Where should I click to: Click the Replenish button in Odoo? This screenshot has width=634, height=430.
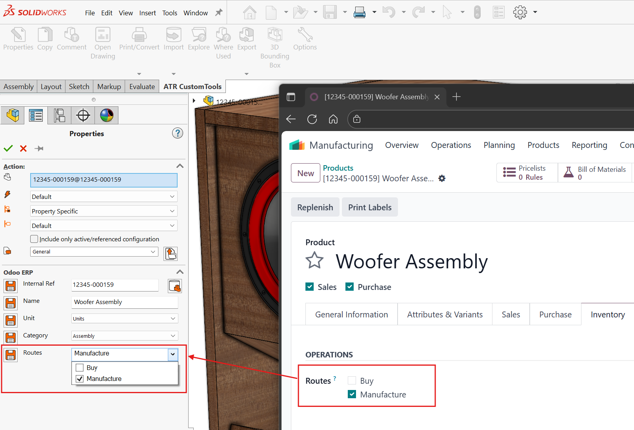point(315,207)
